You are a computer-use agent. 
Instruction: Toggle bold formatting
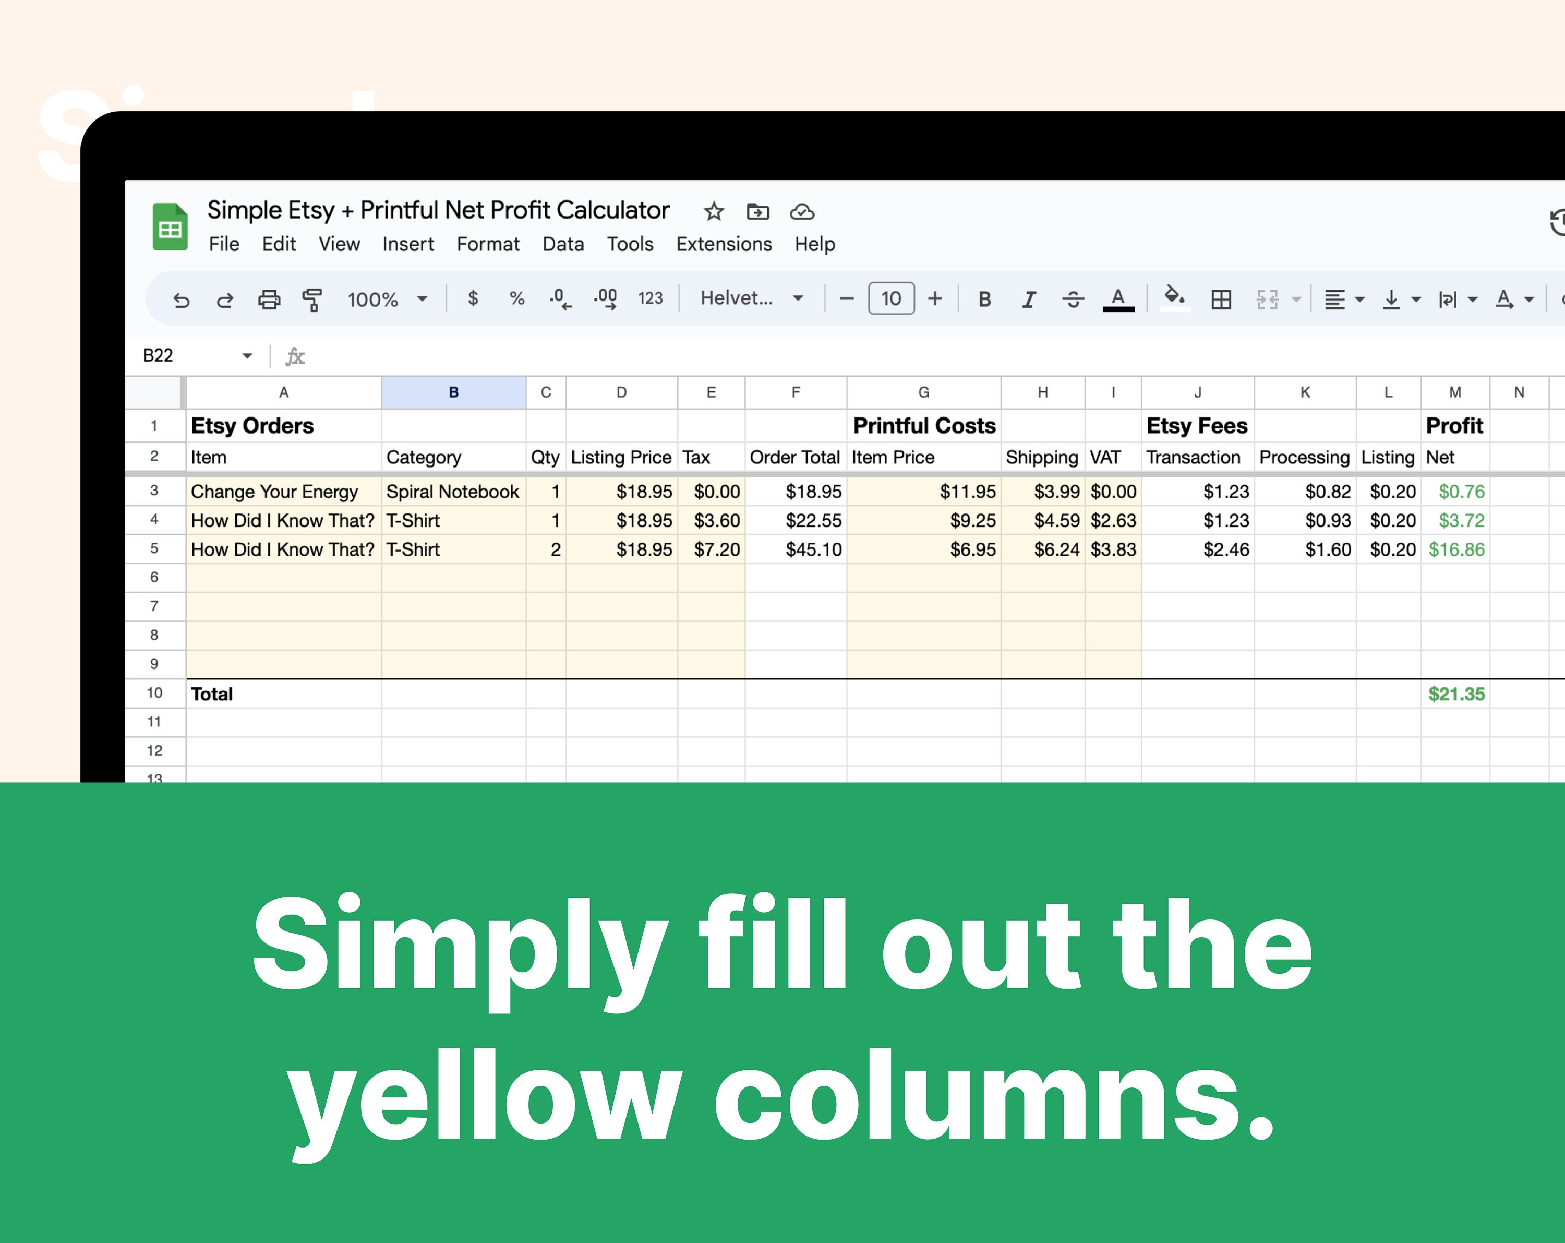984,299
